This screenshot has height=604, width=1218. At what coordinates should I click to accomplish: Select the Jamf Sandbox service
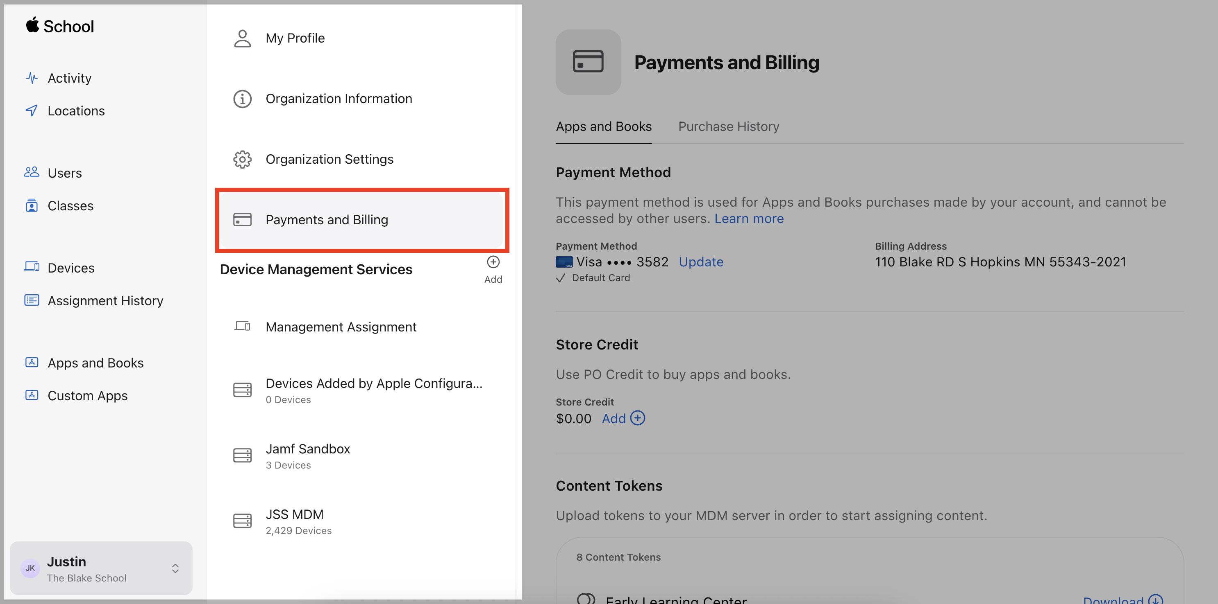point(362,456)
